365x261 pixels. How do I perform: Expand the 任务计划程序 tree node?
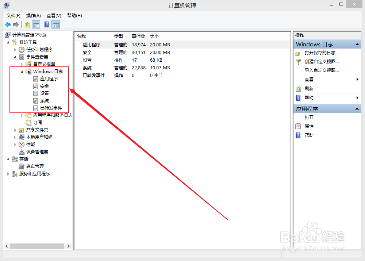click(x=15, y=50)
